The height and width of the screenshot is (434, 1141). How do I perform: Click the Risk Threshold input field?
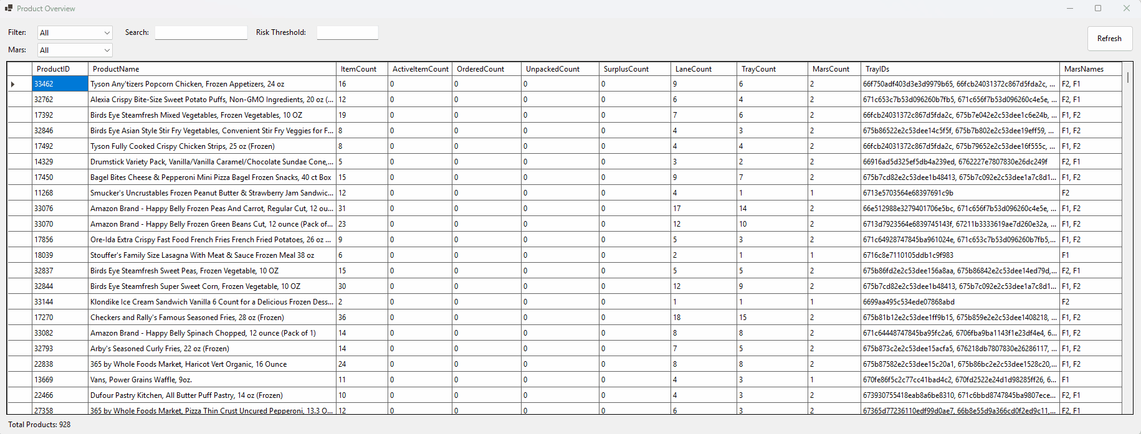coord(347,32)
